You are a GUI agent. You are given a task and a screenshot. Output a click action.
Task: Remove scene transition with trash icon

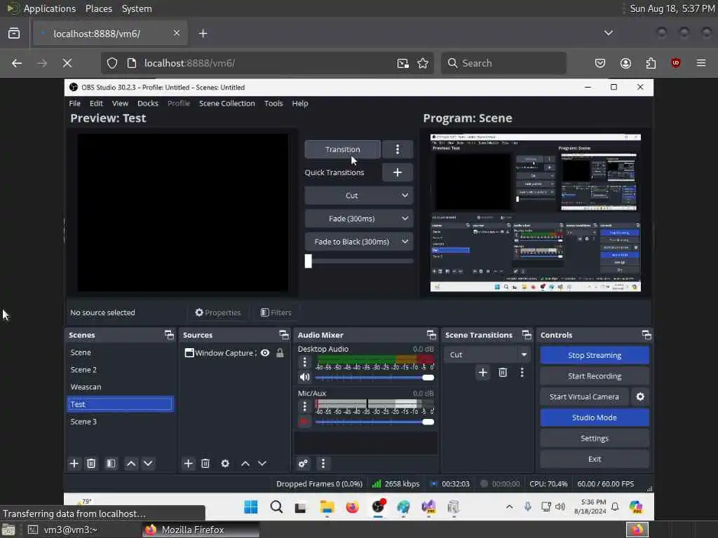pyautogui.click(x=502, y=373)
